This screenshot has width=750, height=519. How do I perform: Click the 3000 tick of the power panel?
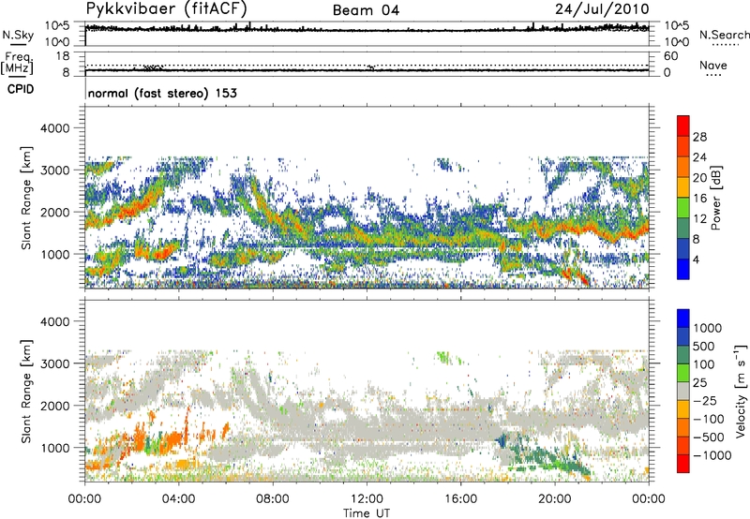click(54, 171)
